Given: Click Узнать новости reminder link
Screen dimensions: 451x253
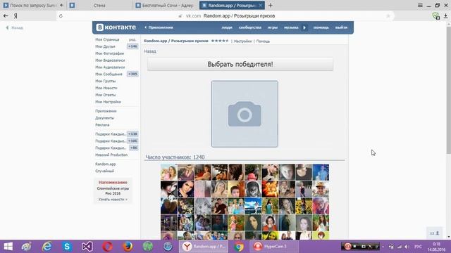Looking at the screenshot, I should (113, 200).
